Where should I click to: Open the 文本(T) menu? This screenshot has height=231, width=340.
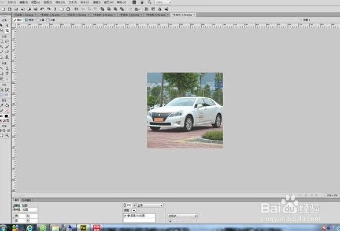point(73,2)
